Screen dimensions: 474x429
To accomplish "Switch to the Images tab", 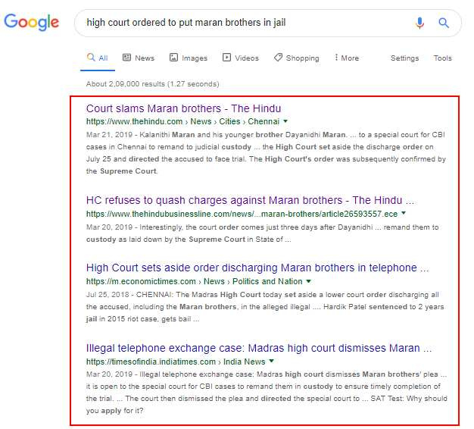I will point(189,58).
